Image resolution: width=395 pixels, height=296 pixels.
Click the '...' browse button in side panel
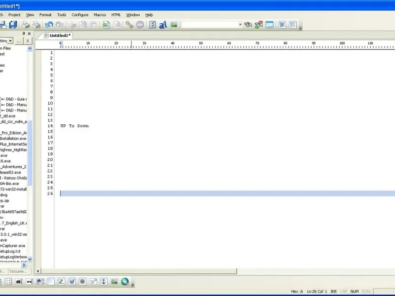[19, 41]
